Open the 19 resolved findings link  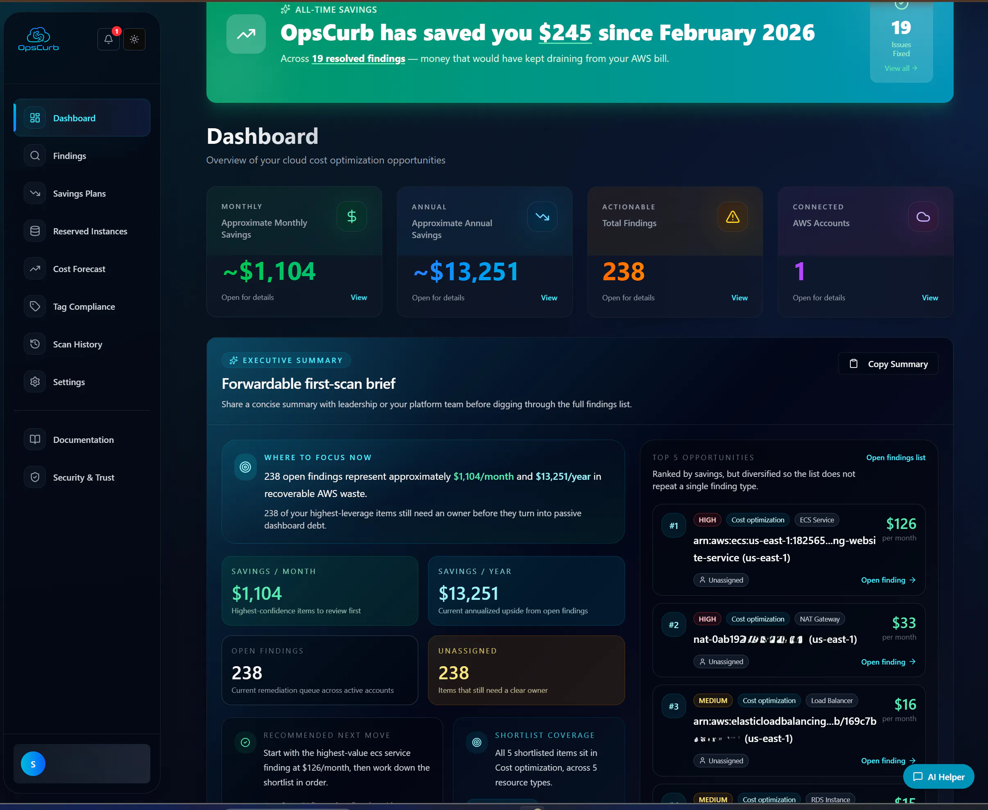point(358,58)
